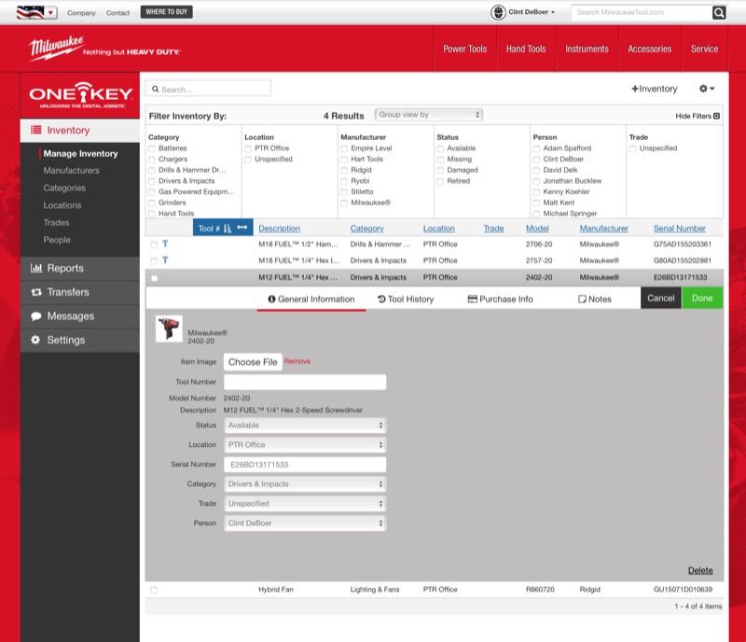Image resolution: width=746 pixels, height=642 pixels.
Task: Enable the Ryobi manufacturer filter
Action: click(x=345, y=181)
